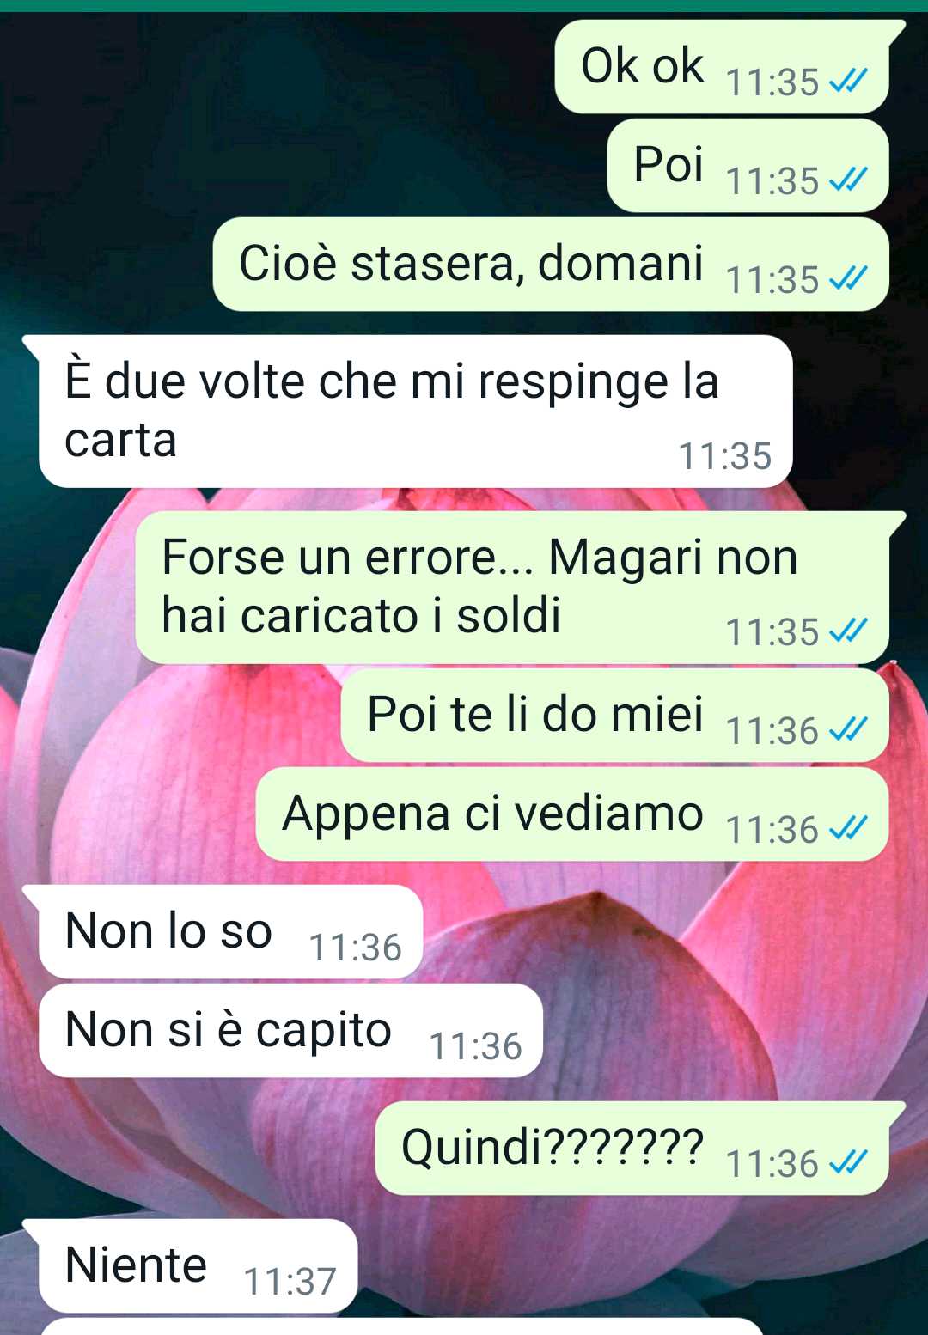The width and height of the screenshot is (928, 1335).
Task: Click the read ticks beside 'Quindi???????'
Action: [849, 1163]
